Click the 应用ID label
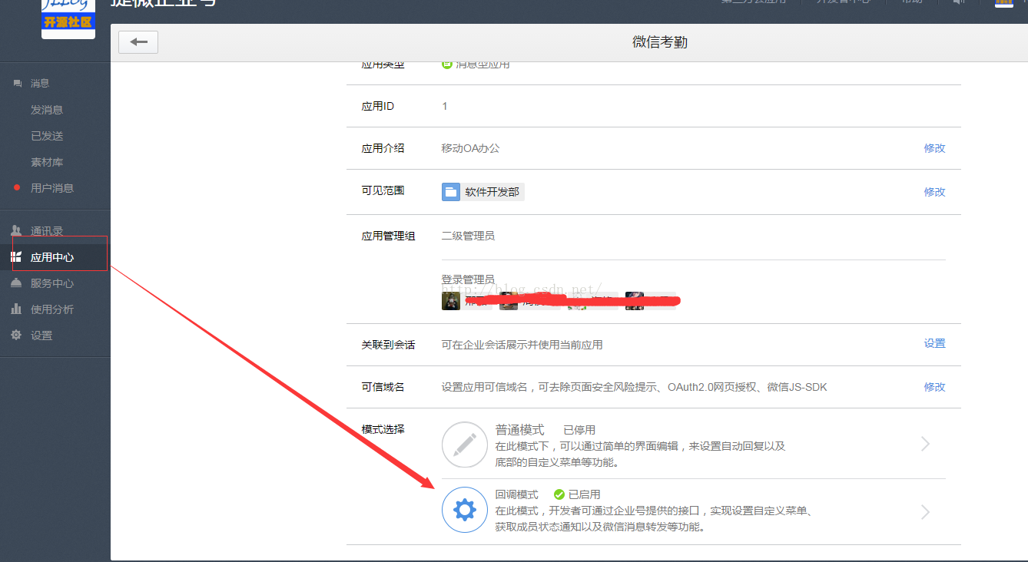This screenshot has width=1028, height=562. (x=377, y=106)
